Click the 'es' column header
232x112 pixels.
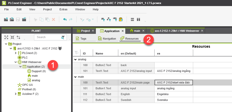(174, 53)
